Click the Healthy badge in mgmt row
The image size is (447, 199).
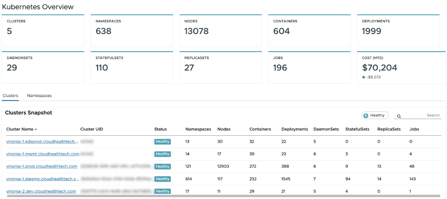pos(163,154)
